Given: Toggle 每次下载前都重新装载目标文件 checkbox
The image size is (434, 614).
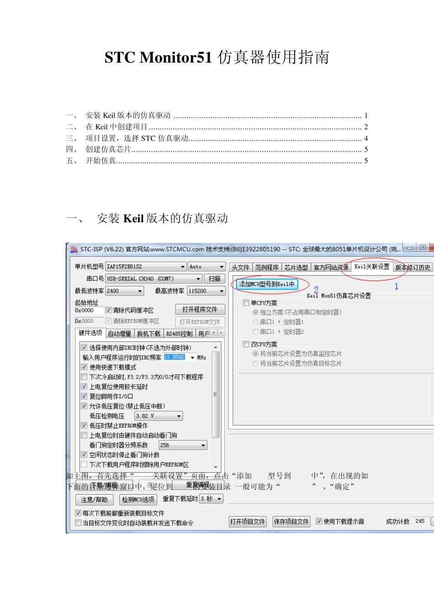Looking at the screenshot, I should point(78,513).
